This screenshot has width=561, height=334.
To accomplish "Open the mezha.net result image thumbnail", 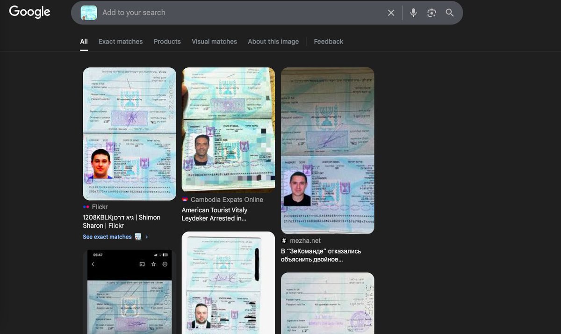I will point(327,151).
